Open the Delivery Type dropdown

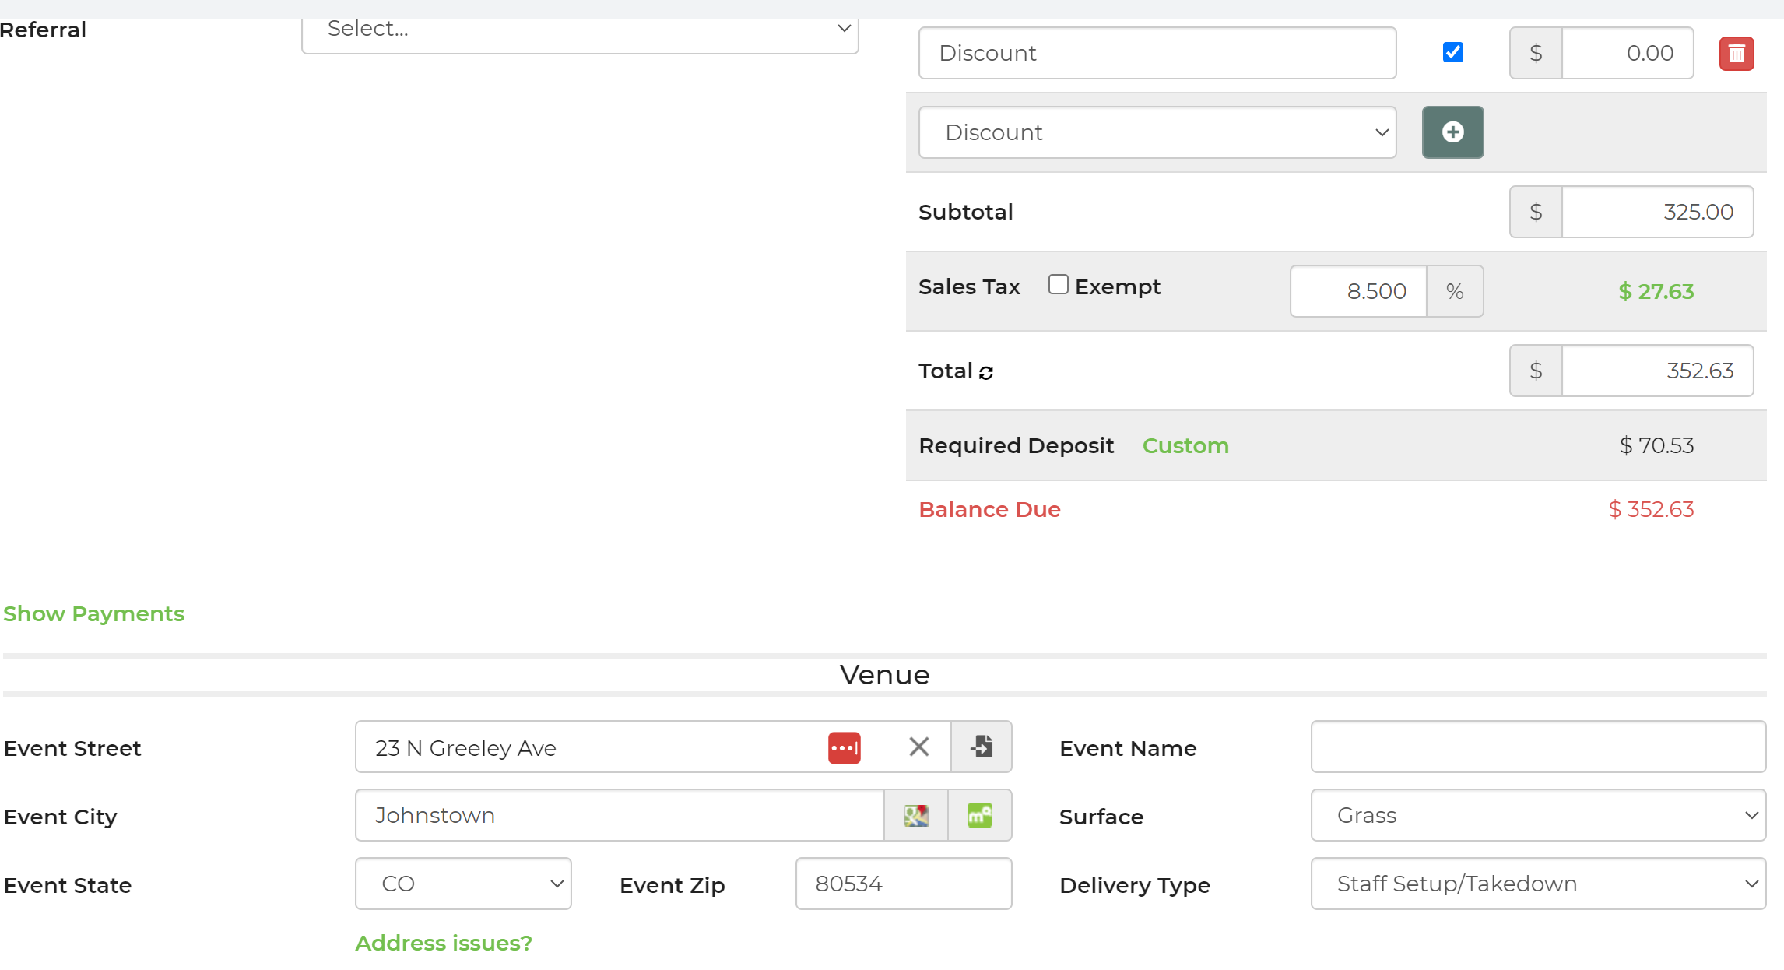point(1537,884)
